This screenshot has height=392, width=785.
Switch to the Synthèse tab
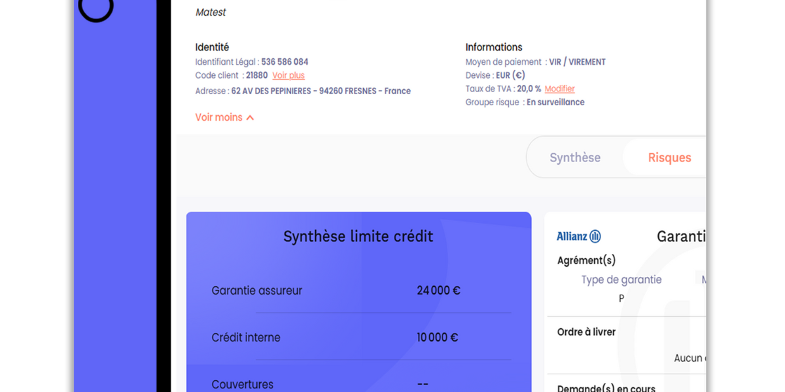(575, 157)
